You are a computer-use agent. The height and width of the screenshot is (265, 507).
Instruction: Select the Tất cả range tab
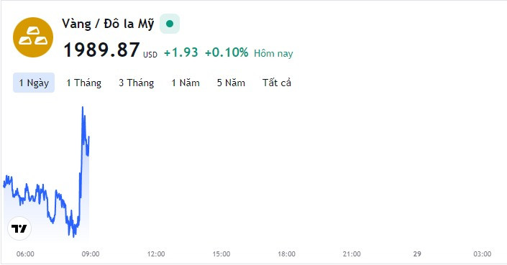277,83
